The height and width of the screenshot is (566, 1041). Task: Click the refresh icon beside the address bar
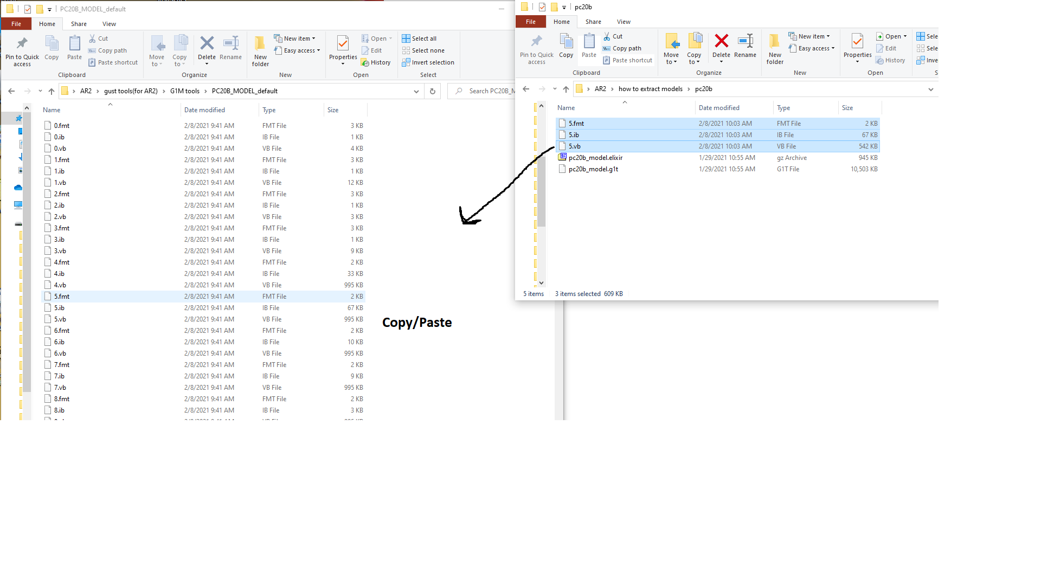(x=433, y=91)
